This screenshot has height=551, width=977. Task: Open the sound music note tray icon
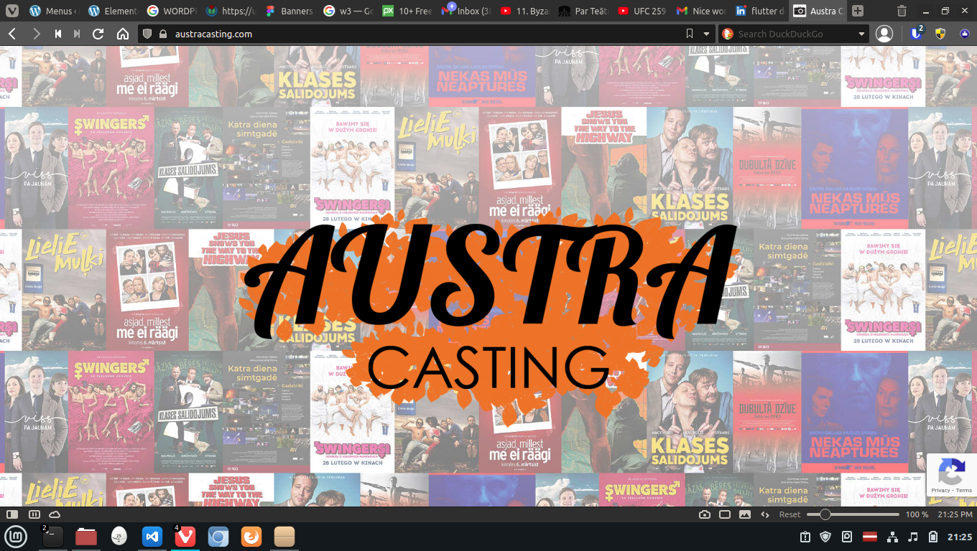[x=913, y=537]
